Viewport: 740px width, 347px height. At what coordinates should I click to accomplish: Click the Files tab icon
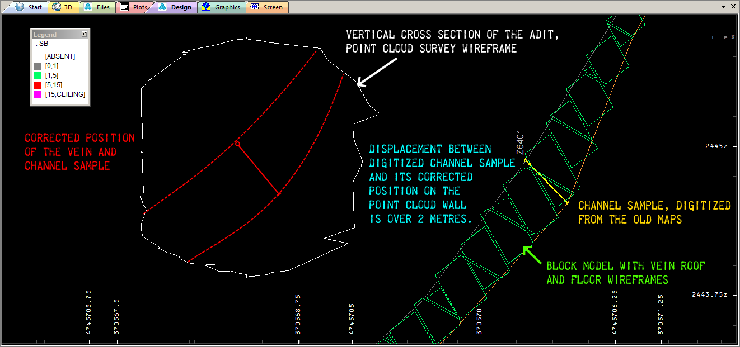pyautogui.click(x=88, y=7)
